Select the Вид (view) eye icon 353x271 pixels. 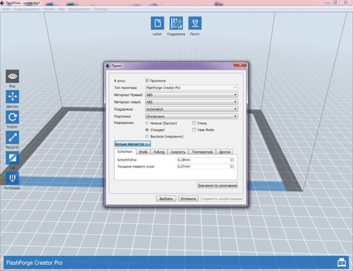coord(12,76)
